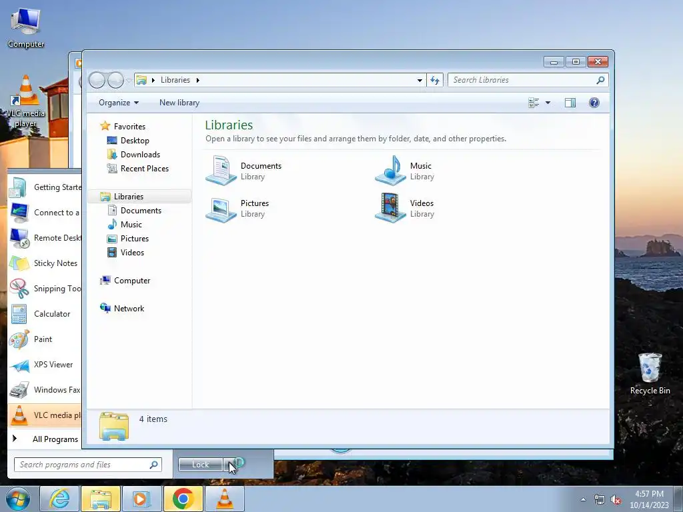
Task: Click VLC cone in taskbar
Action: point(225,499)
